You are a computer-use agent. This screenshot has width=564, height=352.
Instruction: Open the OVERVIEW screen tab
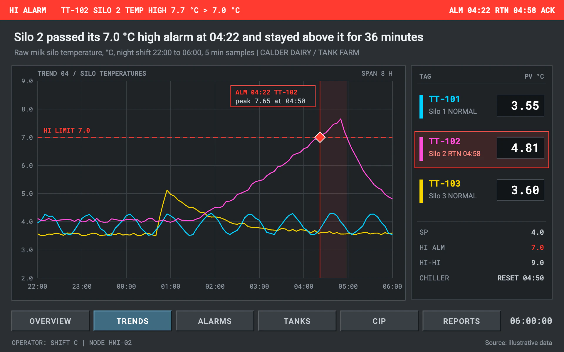coord(50,321)
